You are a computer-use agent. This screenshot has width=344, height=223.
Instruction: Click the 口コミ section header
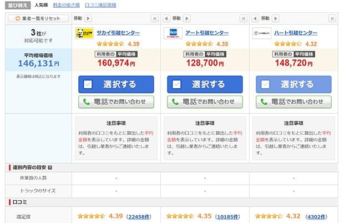click(x=20, y=202)
